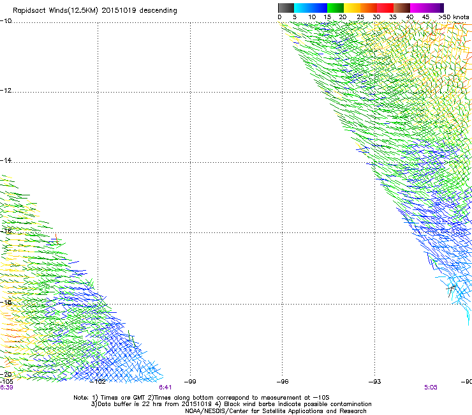Screen dimensions: 472x415
Task: Click the green 15-20 knots color swatch
Action: (x=336, y=8)
